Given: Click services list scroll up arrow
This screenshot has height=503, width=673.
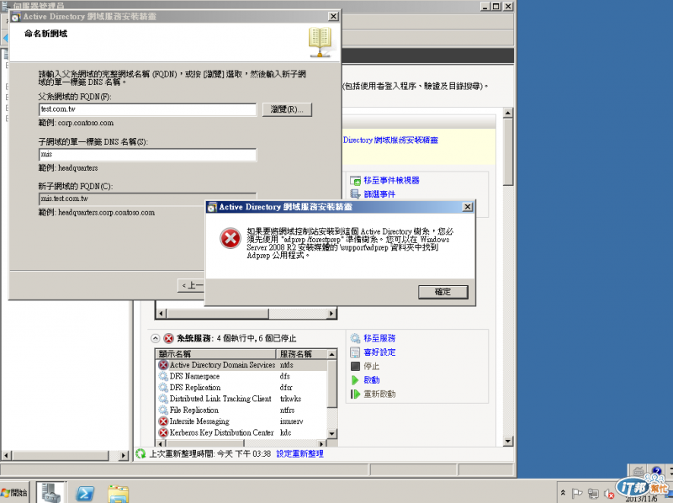Looking at the screenshot, I should click(331, 354).
